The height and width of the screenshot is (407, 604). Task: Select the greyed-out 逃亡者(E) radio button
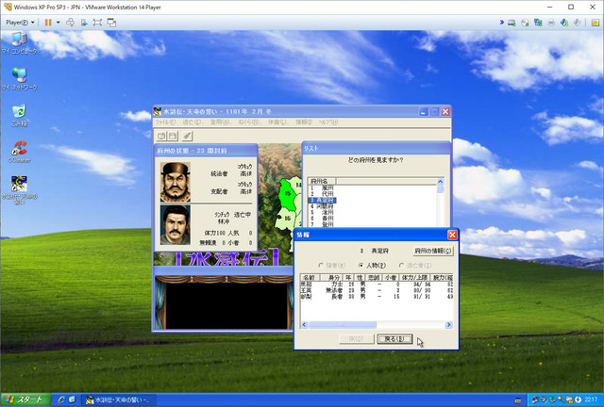tap(415, 265)
